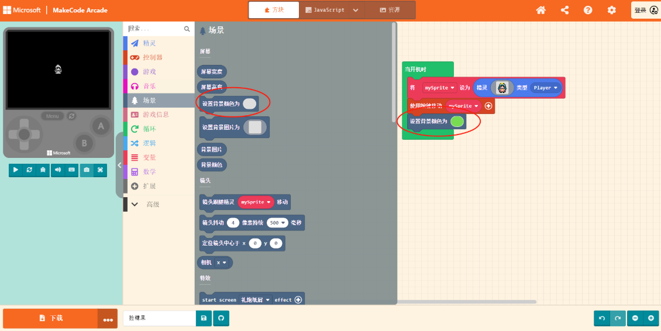Open the help question mark menu
Viewport: 661px width, 331px height.
[x=588, y=10]
